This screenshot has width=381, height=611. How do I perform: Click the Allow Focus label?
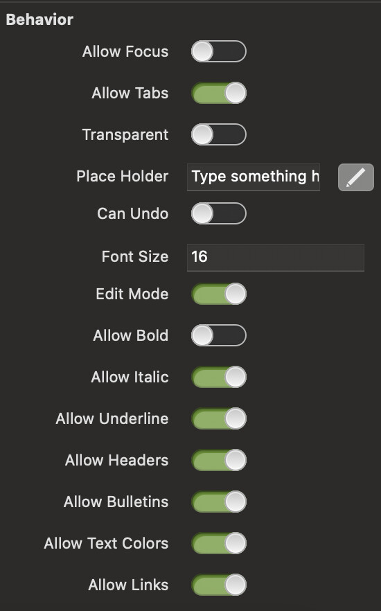(x=125, y=51)
